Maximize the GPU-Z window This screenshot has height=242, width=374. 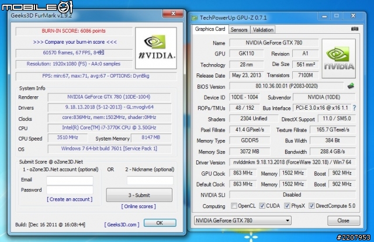(x=337, y=16)
